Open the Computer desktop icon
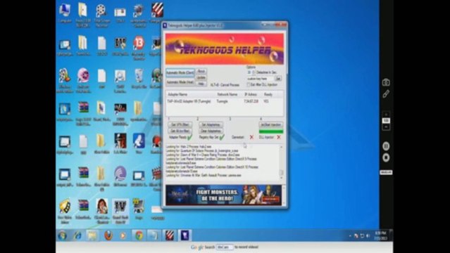Screen dimensions: 450x253 [65, 13]
